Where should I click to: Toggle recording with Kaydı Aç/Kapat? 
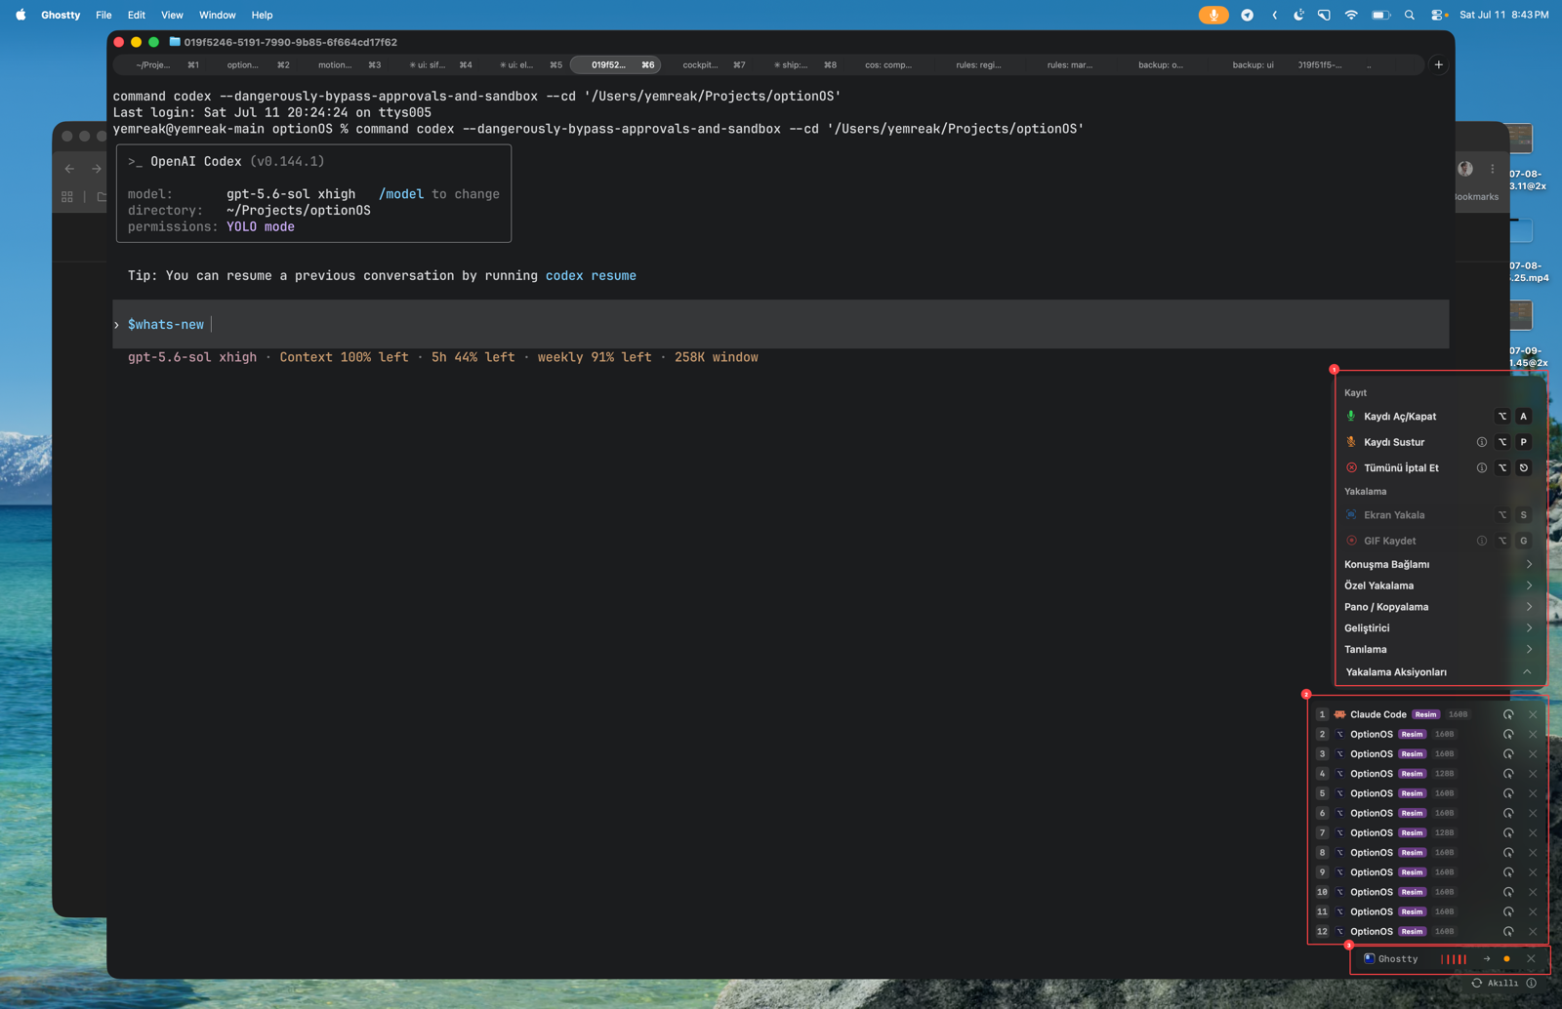point(1440,416)
